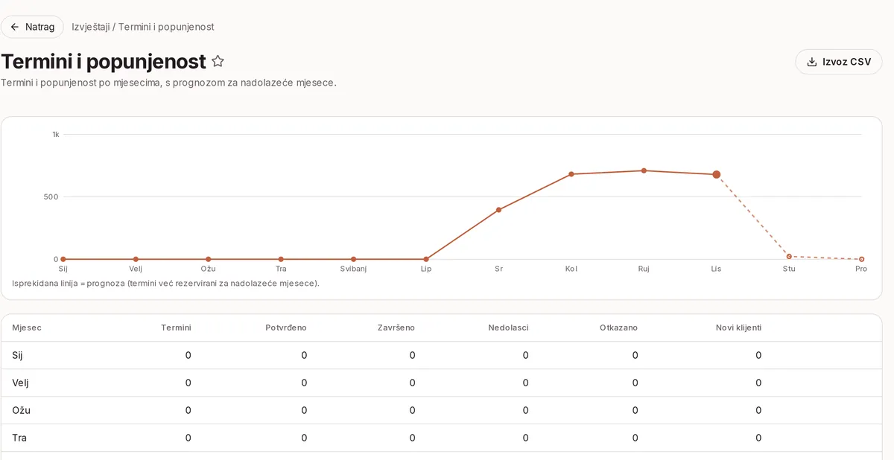894x460 pixels.
Task: Click the Završeno column header
Action: [x=396, y=328]
